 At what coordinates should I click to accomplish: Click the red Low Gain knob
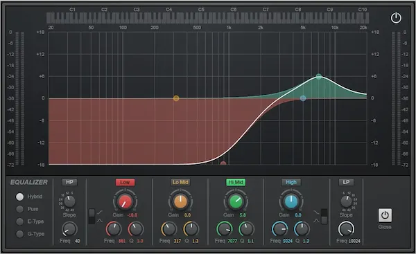(x=125, y=202)
